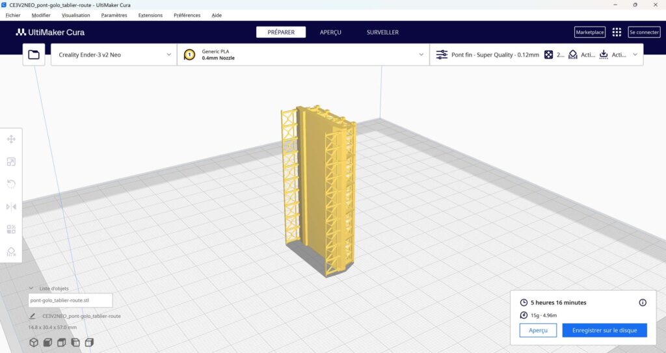666x353 pixels.
Task: Click the Enregistrer sur le disque button
Action: tap(604, 330)
